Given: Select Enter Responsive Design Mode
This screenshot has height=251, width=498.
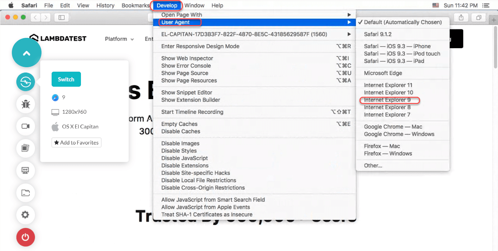Looking at the screenshot, I should 200,46.
